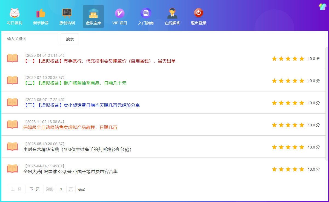Viewport: 329px width, 202px height.
Task: Open 全网大v知识星球 paid content link
Action: coord(71,172)
